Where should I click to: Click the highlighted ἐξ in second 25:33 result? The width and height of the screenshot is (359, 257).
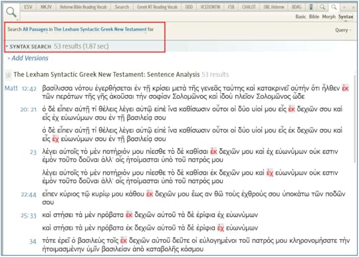(x=221, y=228)
